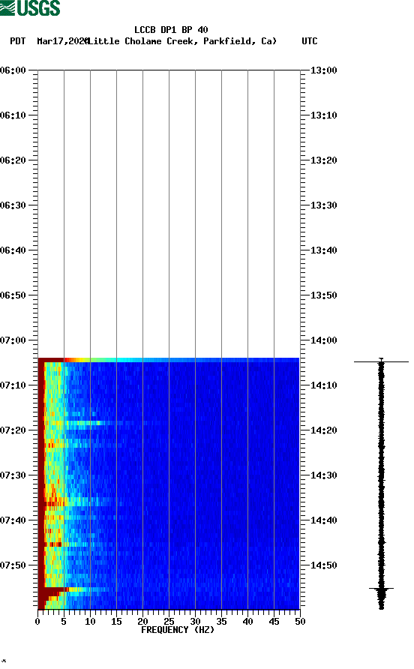Click the 14:40 UTC time label
This screenshot has width=414, height=669.
point(323,520)
